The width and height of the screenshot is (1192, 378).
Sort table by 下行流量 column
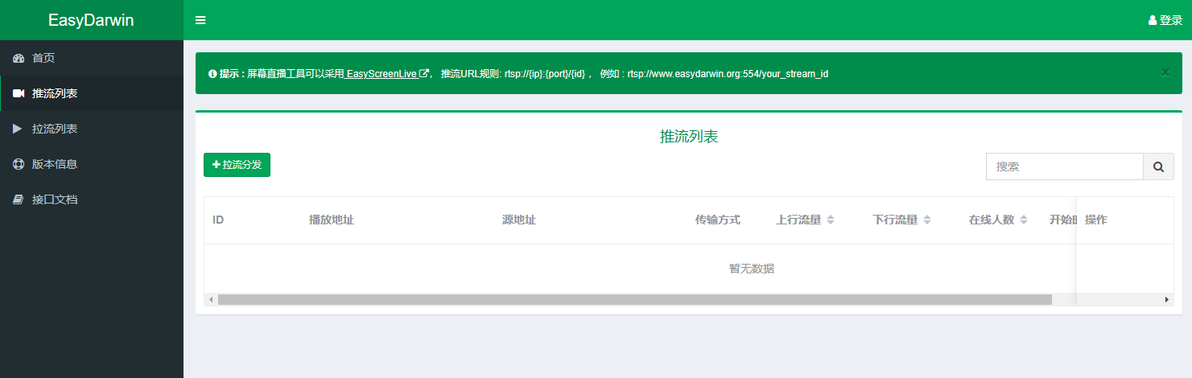[x=927, y=220]
